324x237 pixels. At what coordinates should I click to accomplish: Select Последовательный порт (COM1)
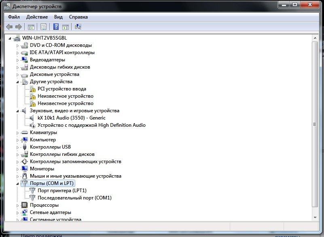point(74,198)
